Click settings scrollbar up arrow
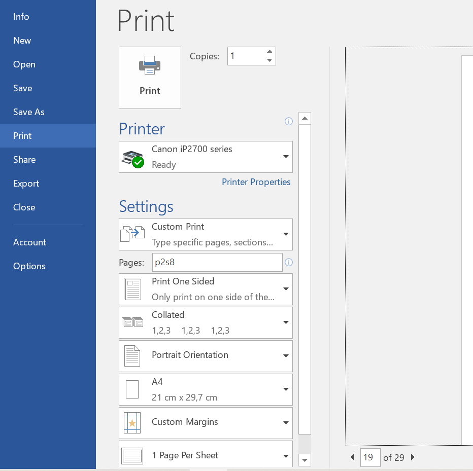 (305, 119)
